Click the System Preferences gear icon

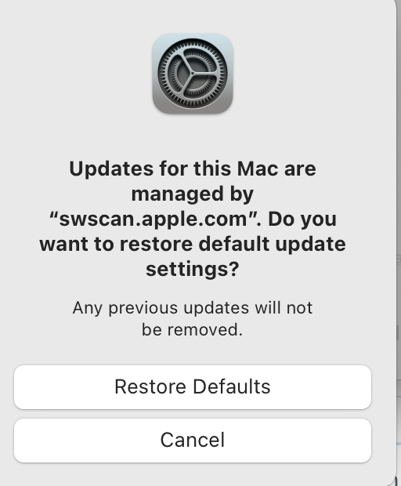coord(193,74)
